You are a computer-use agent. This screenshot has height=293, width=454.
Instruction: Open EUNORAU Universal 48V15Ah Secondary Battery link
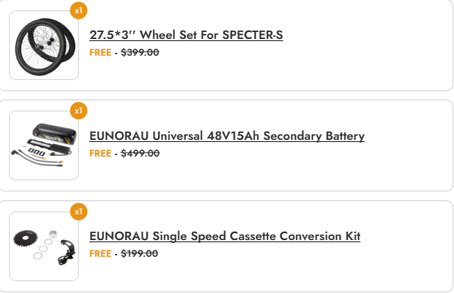[227, 136]
